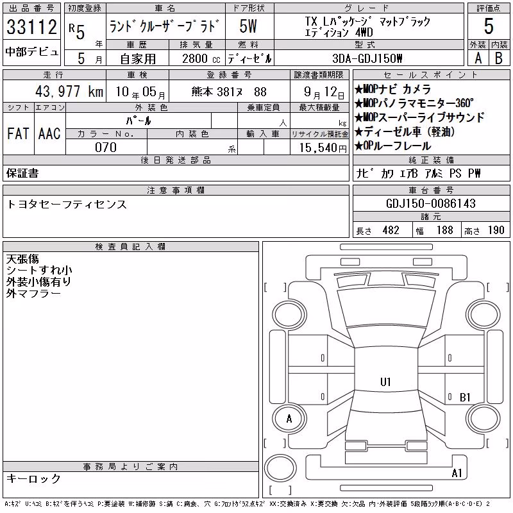
Task: Click the MOPスーパーライブサウンド line
Action: coord(419,117)
